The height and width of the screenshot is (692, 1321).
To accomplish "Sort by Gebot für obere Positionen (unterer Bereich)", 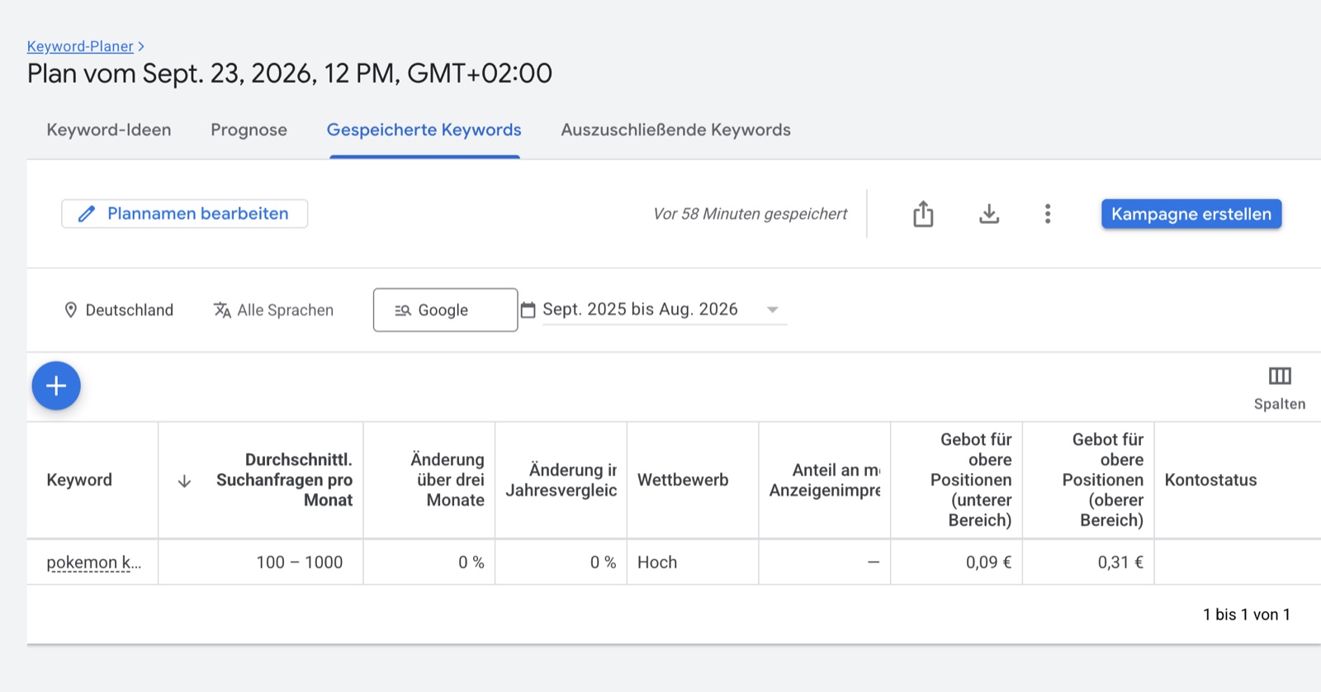I will (971, 480).
